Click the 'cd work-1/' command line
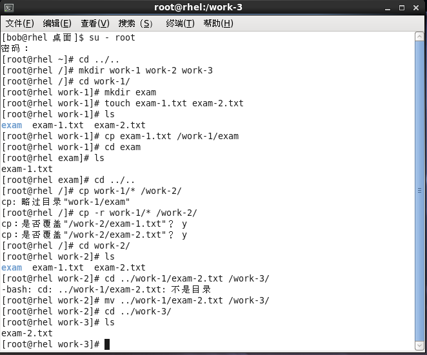Screen dimensions: 427x355 pos(66,81)
